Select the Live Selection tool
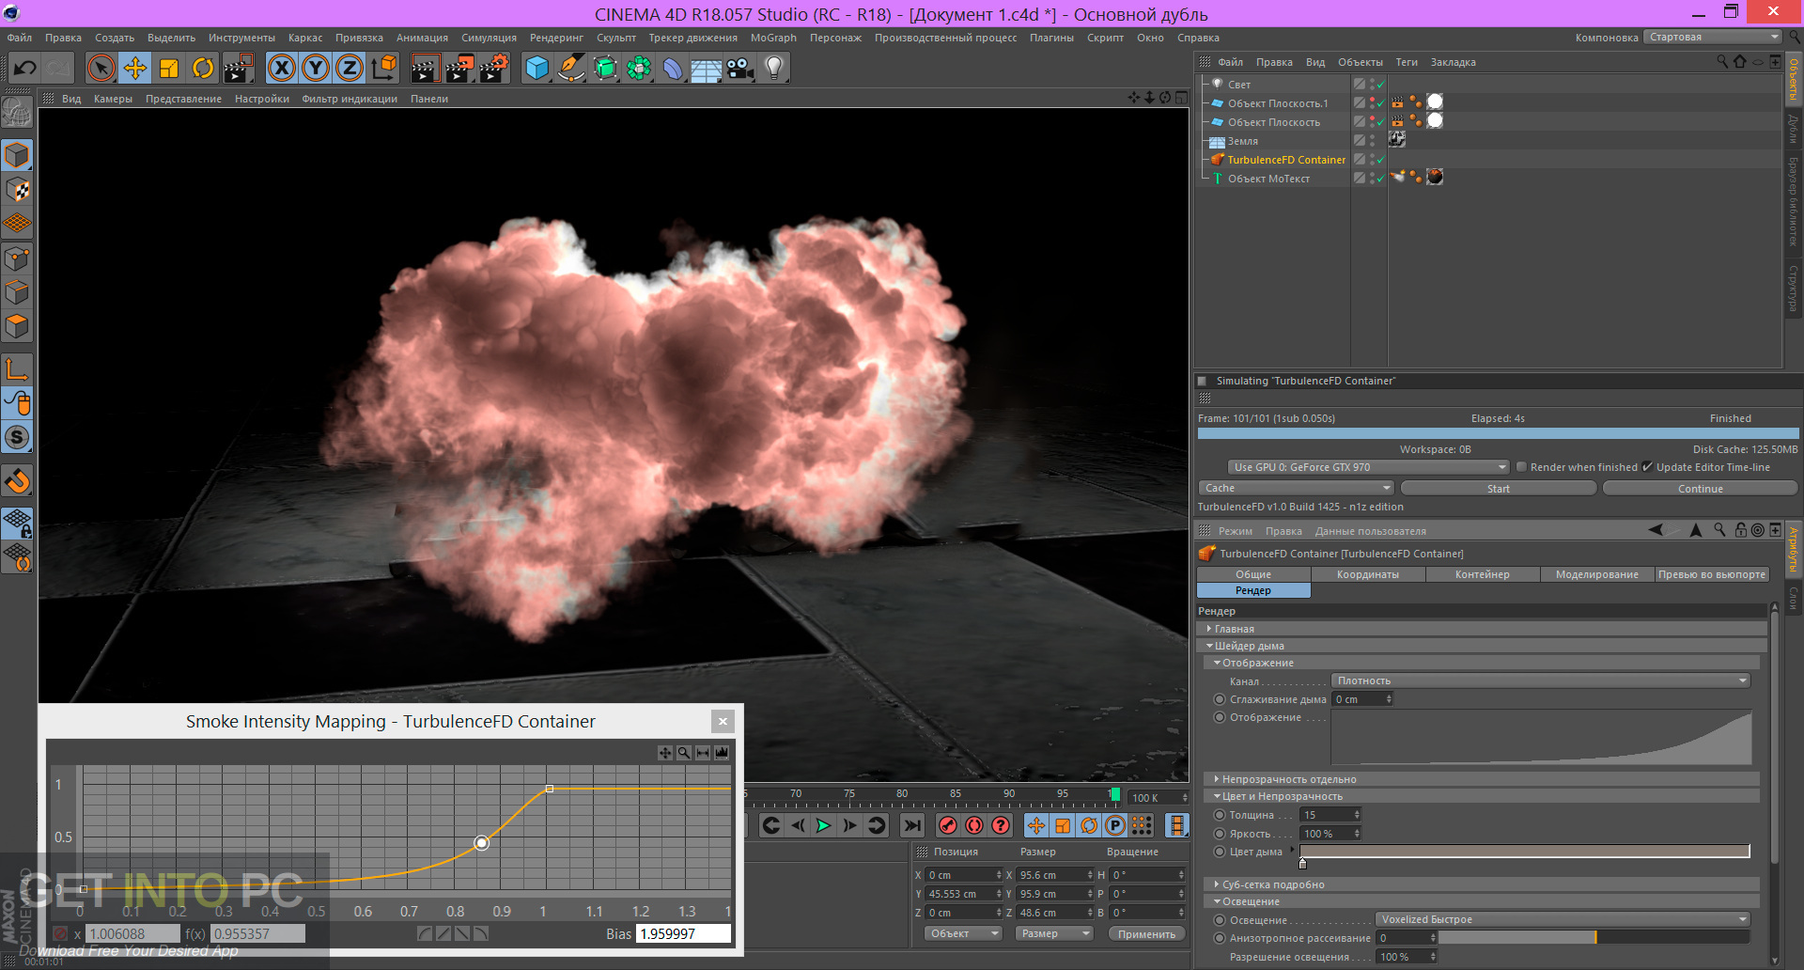Image resolution: width=1804 pixels, height=970 pixels. click(101, 68)
